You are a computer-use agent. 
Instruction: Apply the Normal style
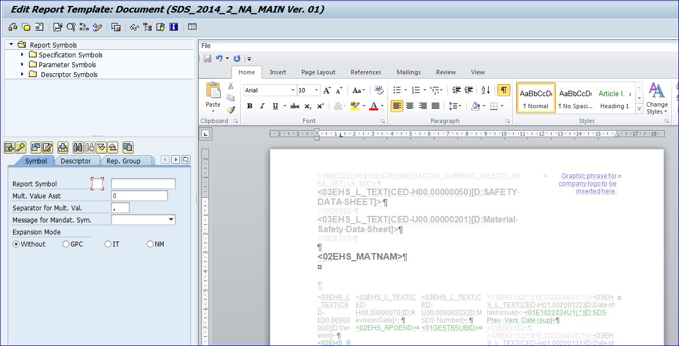click(536, 98)
